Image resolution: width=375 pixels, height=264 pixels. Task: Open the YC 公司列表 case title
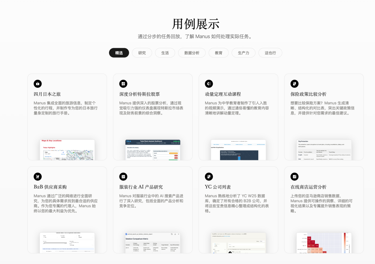(x=218, y=187)
